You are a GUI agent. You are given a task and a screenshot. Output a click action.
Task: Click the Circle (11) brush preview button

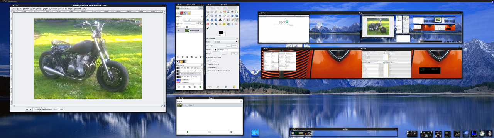coord(215,49)
